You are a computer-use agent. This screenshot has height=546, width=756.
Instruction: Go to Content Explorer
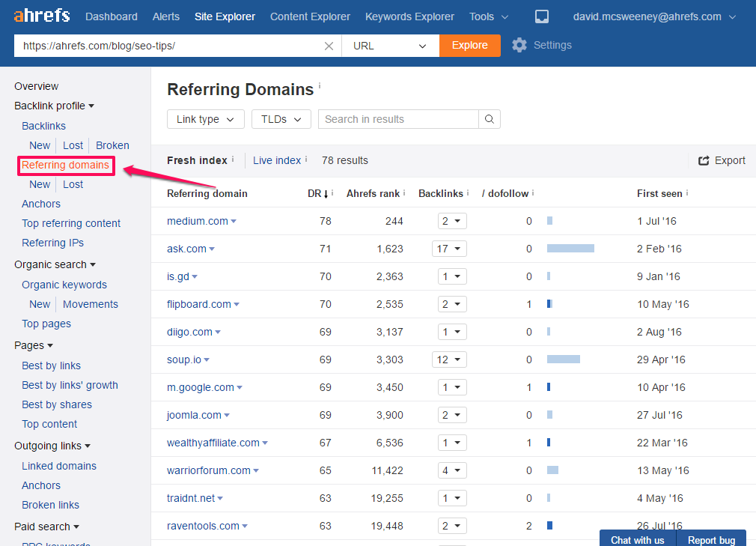tap(310, 17)
